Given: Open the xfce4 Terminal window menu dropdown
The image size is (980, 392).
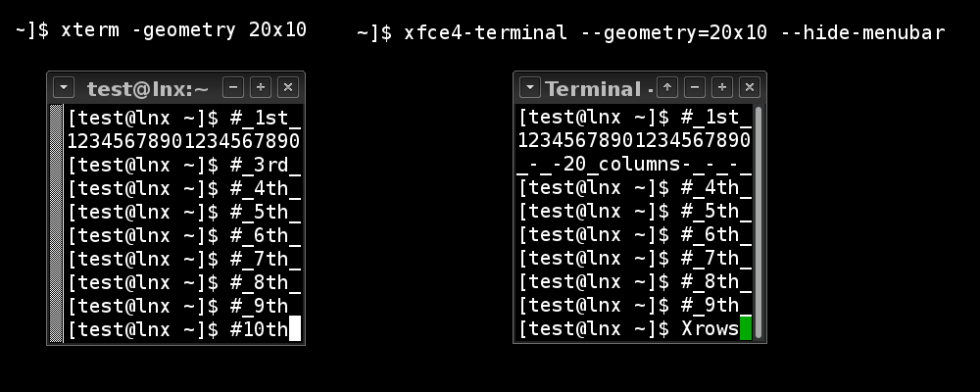Looking at the screenshot, I should (x=529, y=88).
